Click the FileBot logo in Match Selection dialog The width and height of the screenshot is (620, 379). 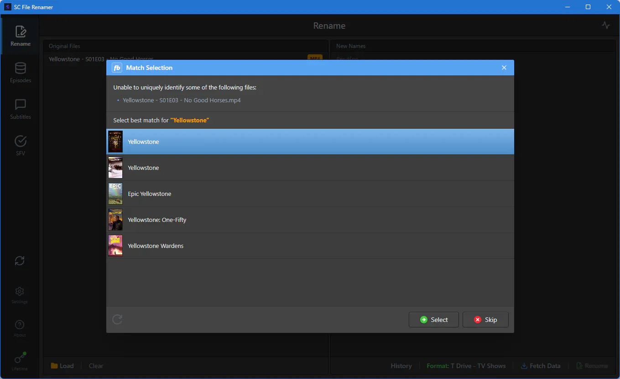tap(117, 68)
